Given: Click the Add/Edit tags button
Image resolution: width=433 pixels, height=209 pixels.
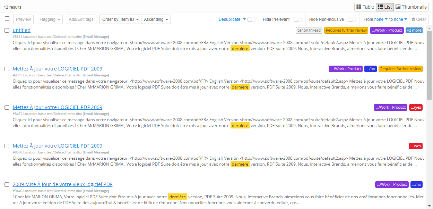Looking at the screenshot, I should 81,19.
